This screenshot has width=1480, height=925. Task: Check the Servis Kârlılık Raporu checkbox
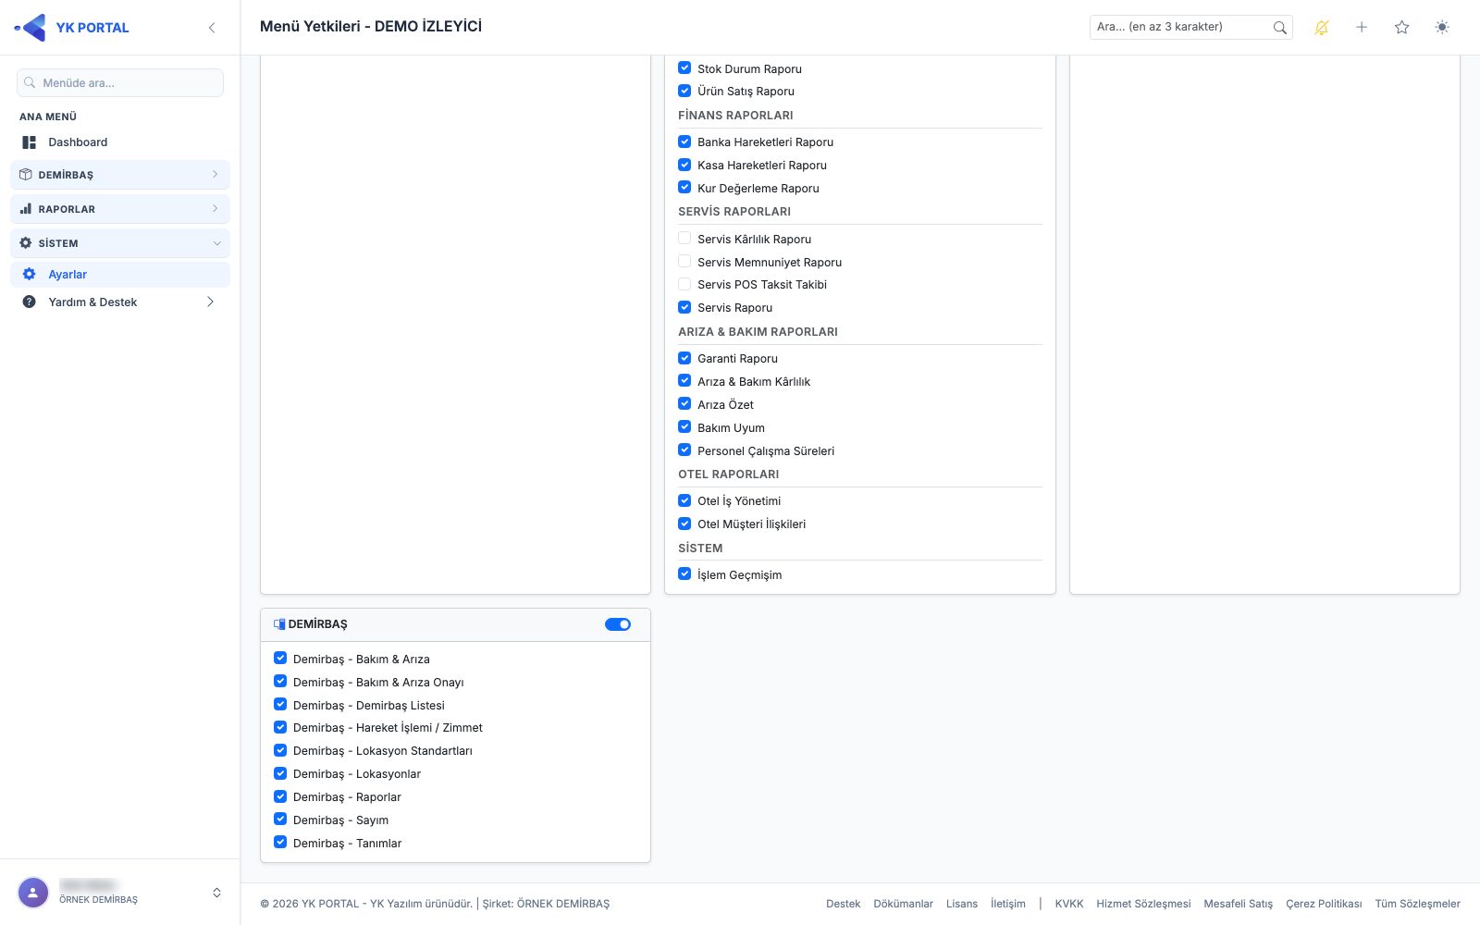click(x=684, y=239)
